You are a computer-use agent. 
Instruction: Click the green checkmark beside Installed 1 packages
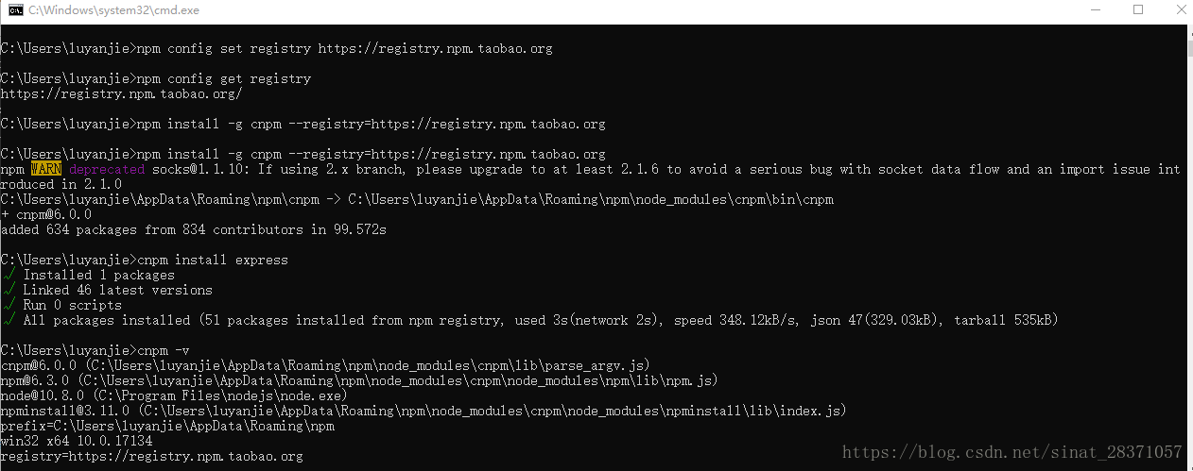point(8,276)
